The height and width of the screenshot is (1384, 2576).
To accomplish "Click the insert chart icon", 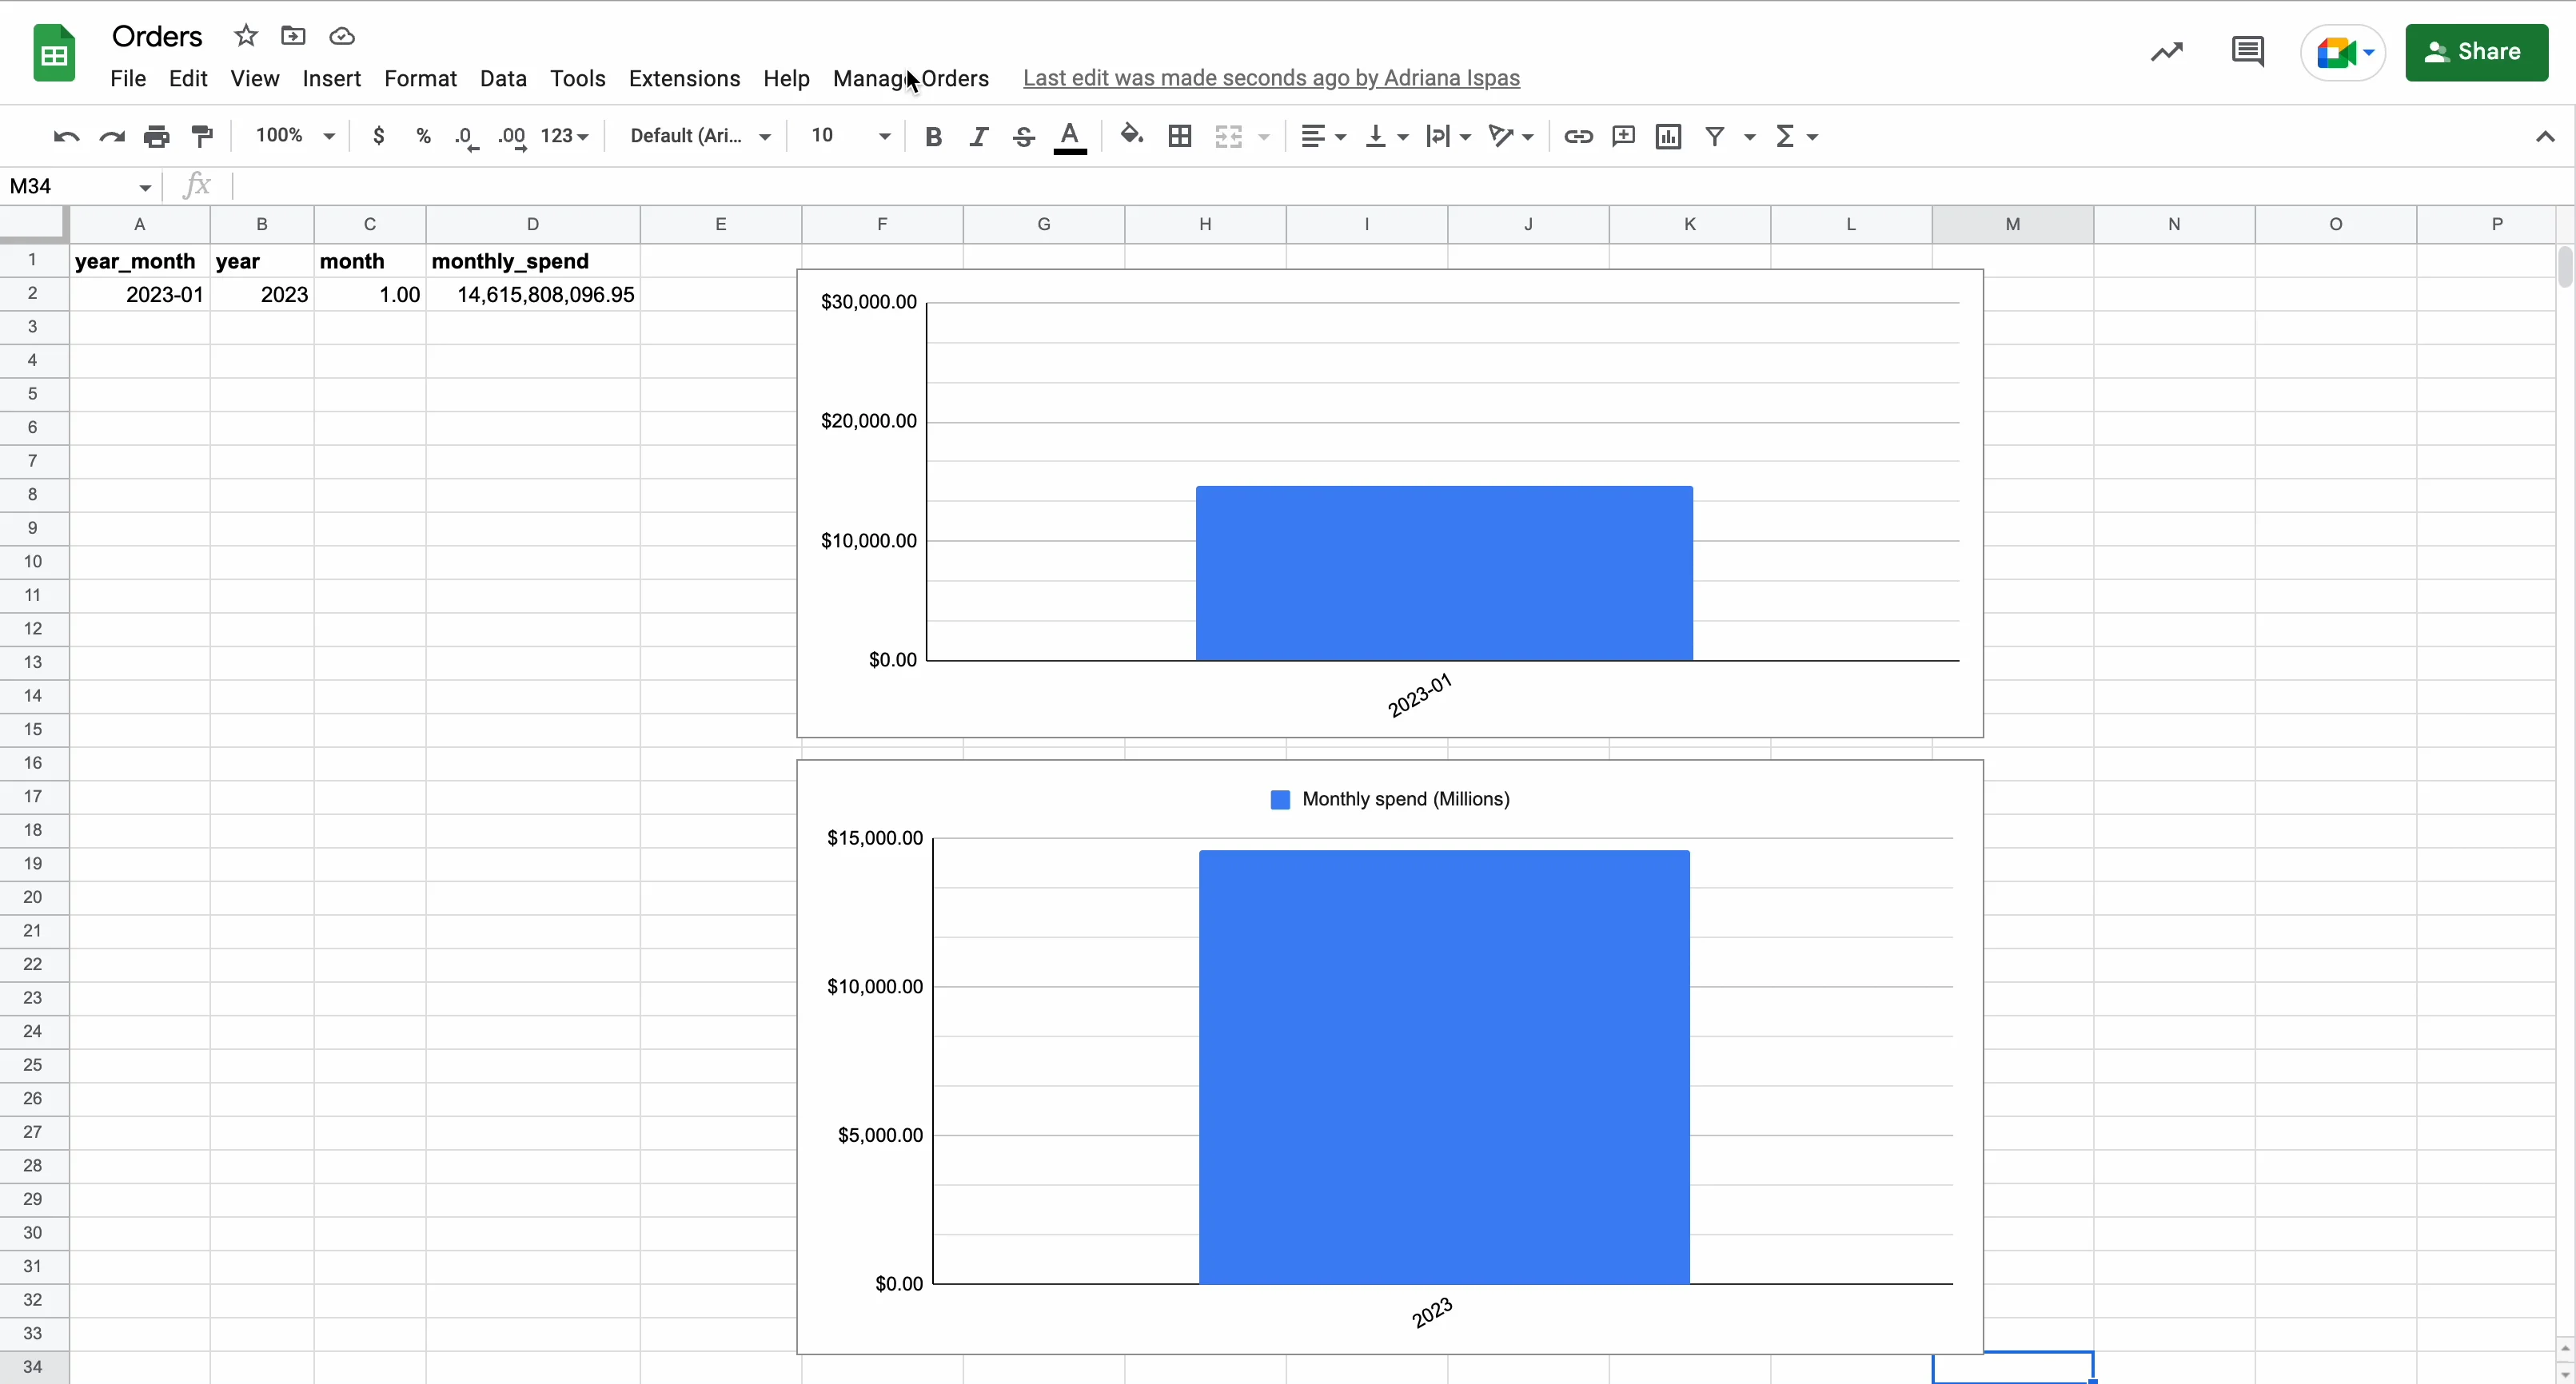I will click(x=1668, y=136).
